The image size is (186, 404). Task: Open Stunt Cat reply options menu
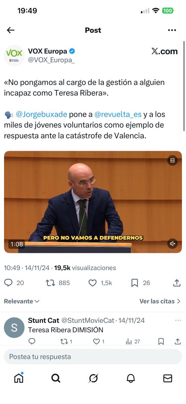(178, 320)
